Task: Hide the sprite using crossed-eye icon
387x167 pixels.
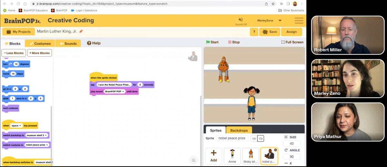Action: tap(261, 138)
